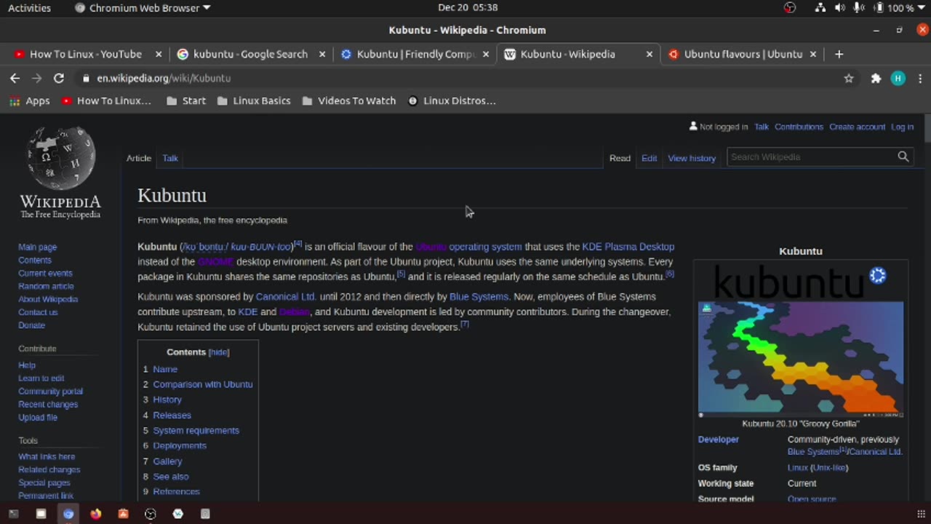Screen dimensions: 931x524
Task: Close the How To Linux YouTube tab
Action: pyautogui.click(x=157, y=54)
